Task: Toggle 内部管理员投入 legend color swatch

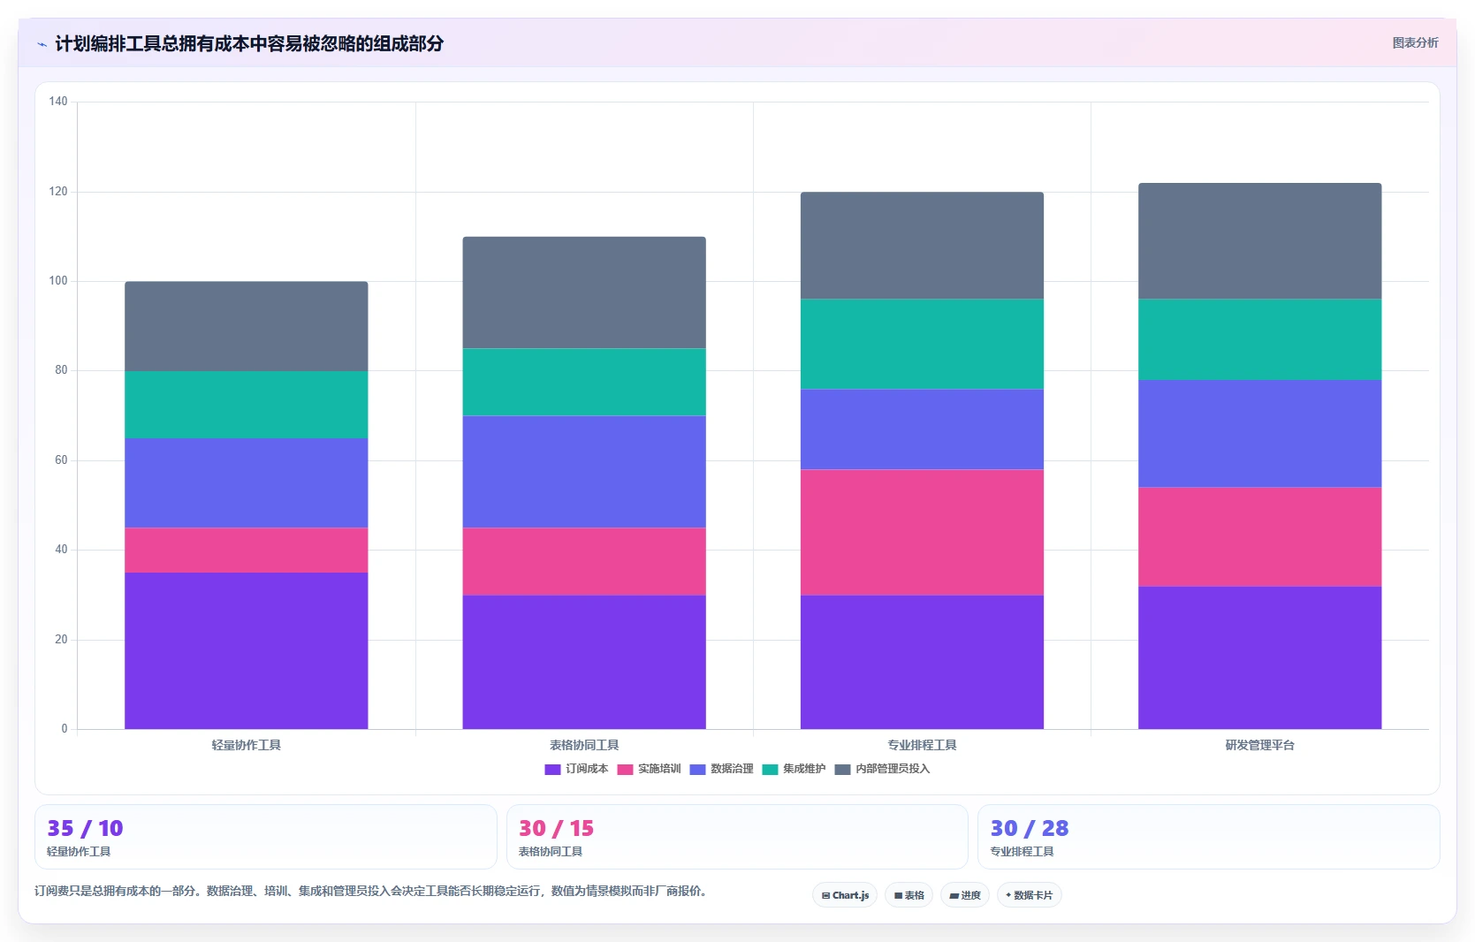Action: pyautogui.click(x=842, y=770)
